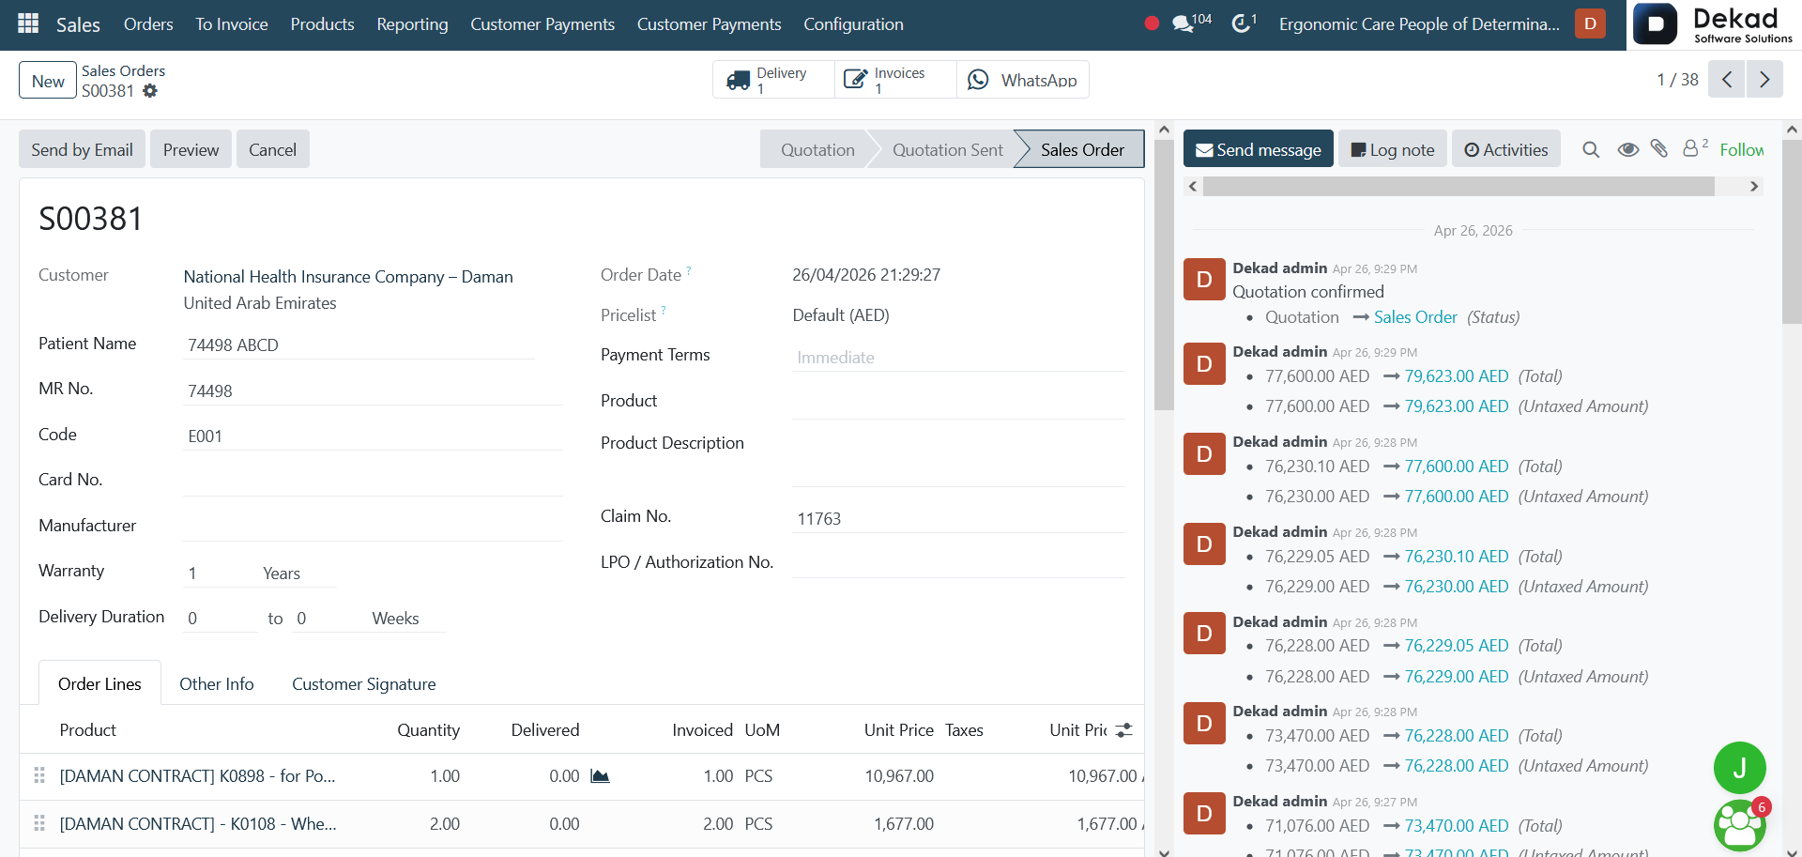Screen dimensions: 1802x857
Task: Search messages with the magnifier icon
Action: click(1591, 149)
